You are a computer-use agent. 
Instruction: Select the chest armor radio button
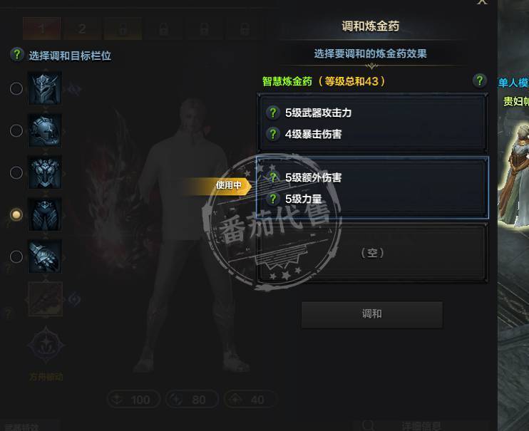(x=16, y=172)
